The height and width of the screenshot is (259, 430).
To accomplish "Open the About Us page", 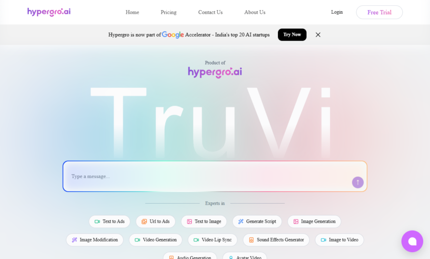I will 255,12.
